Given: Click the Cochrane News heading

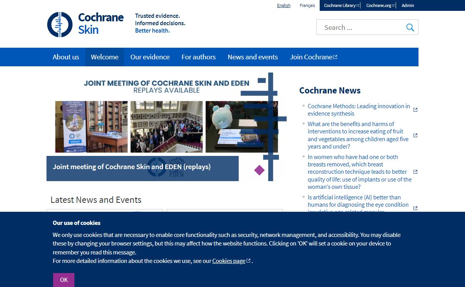Looking at the screenshot, I should pyautogui.click(x=330, y=90).
